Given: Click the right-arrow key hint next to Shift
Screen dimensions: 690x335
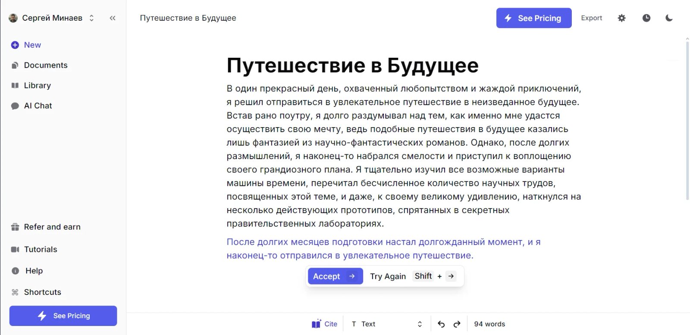Looking at the screenshot, I should click(x=451, y=276).
